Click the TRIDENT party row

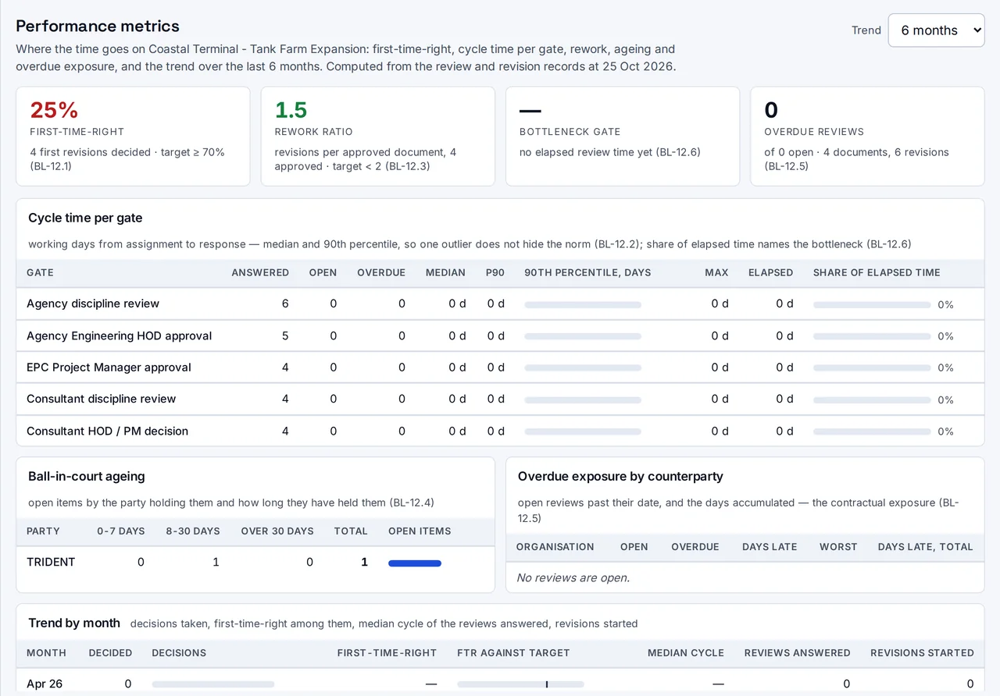click(x=255, y=562)
